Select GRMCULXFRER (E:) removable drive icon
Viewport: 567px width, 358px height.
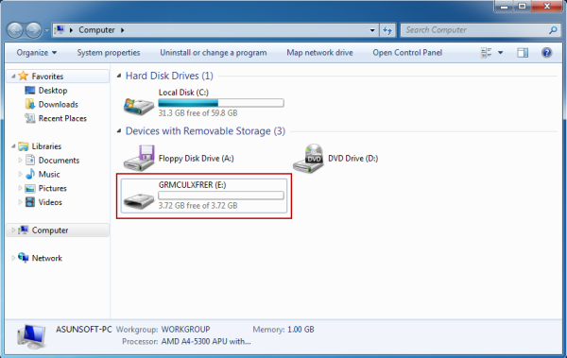(139, 200)
